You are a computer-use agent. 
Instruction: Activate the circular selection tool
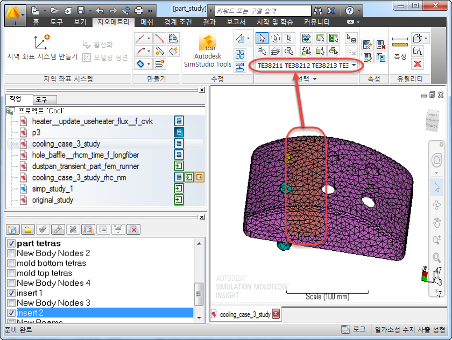276,38
